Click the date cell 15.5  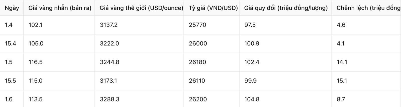pyautogui.click(x=10, y=81)
